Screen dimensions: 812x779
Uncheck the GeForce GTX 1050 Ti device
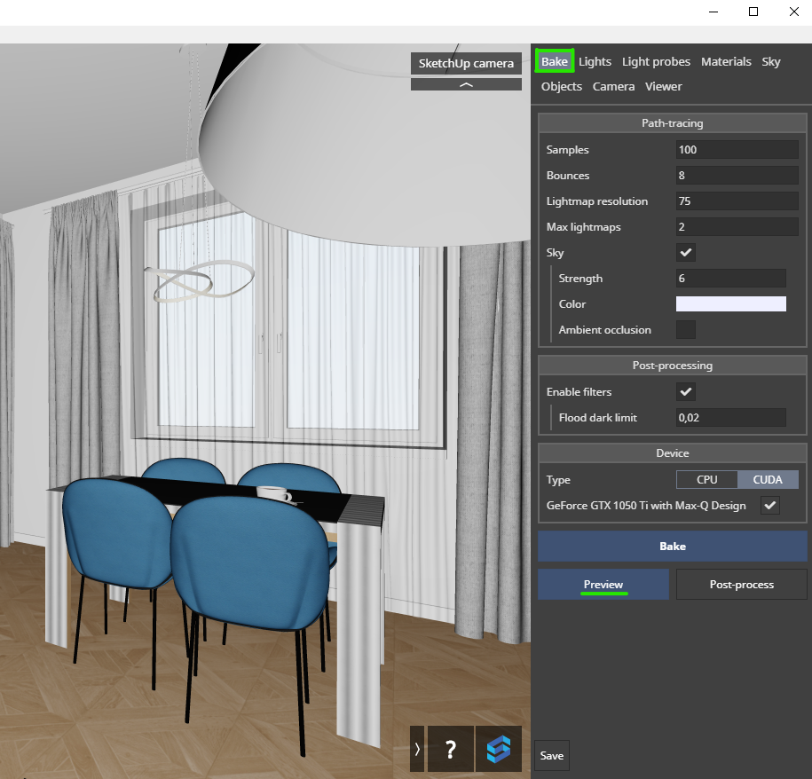(770, 506)
